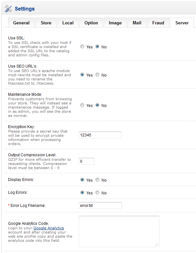Open the Mail tab
The image size is (196, 253).
(137, 23)
